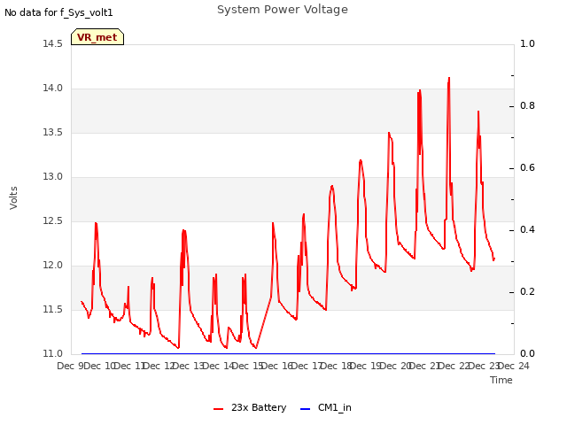Click the 14.0 left axis tick label

click(53, 89)
